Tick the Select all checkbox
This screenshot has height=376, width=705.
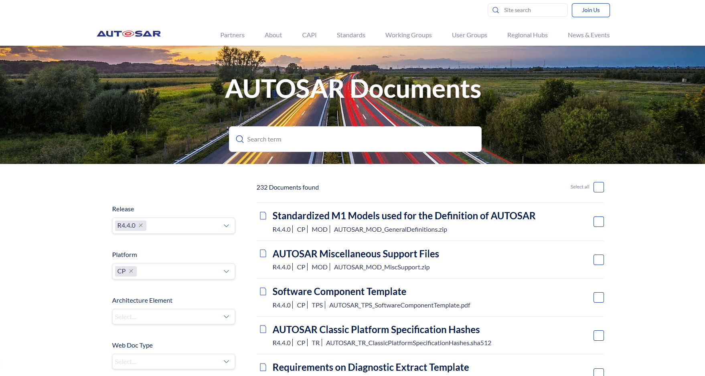click(x=599, y=187)
